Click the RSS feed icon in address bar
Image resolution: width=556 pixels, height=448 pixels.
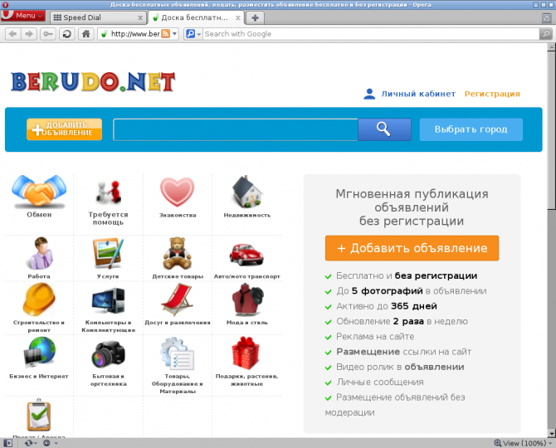pos(165,34)
